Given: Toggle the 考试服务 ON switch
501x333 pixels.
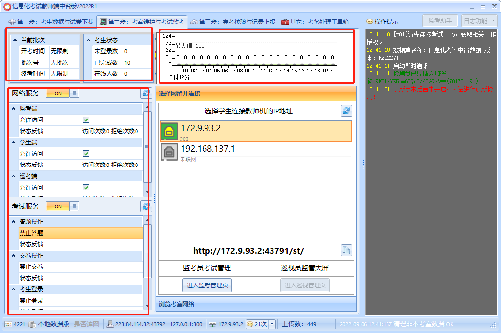Looking at the screenshot, I should (63, 206).
